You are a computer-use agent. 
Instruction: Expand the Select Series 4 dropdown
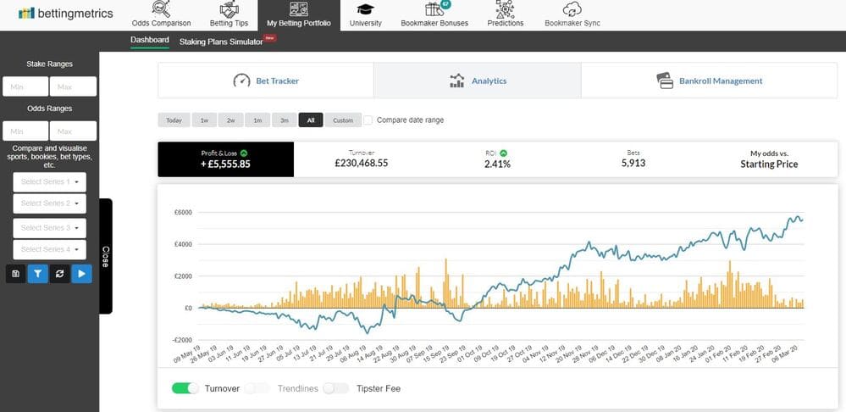coord(50,249)
